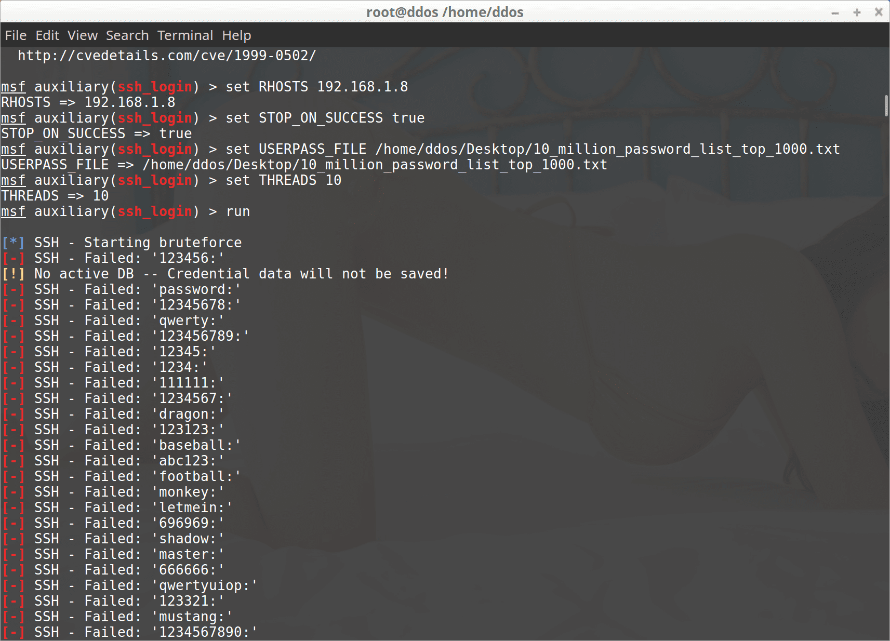Click the 'set RHOSTS 192.168.1.8' command text

click(317, 87)
